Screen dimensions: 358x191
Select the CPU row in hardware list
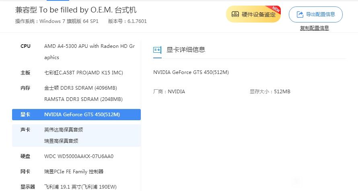pyautogui.click(x=76, y=51)
